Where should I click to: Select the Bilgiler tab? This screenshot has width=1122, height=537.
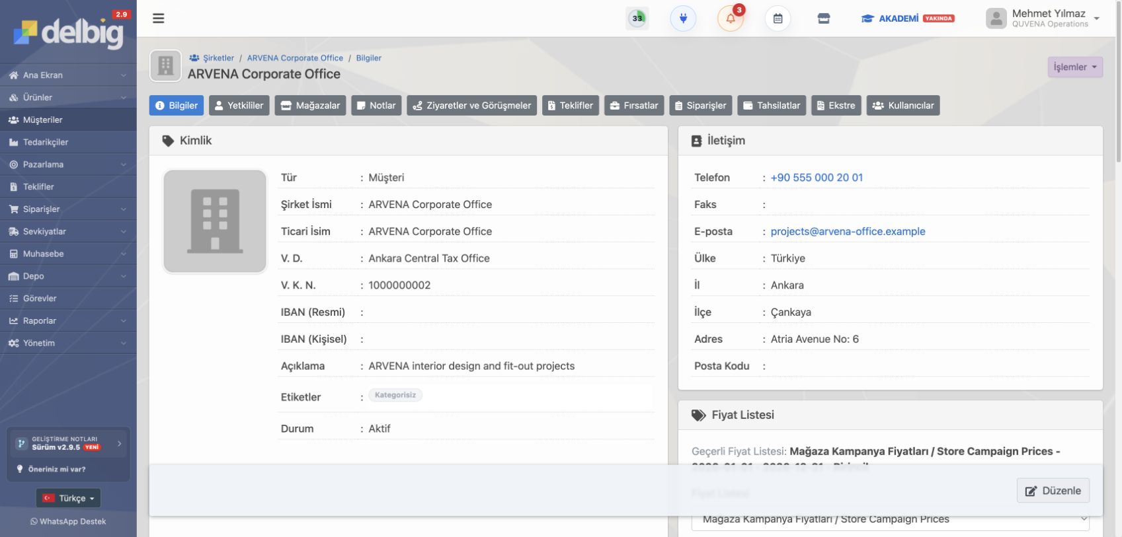[x=177, y=106]
